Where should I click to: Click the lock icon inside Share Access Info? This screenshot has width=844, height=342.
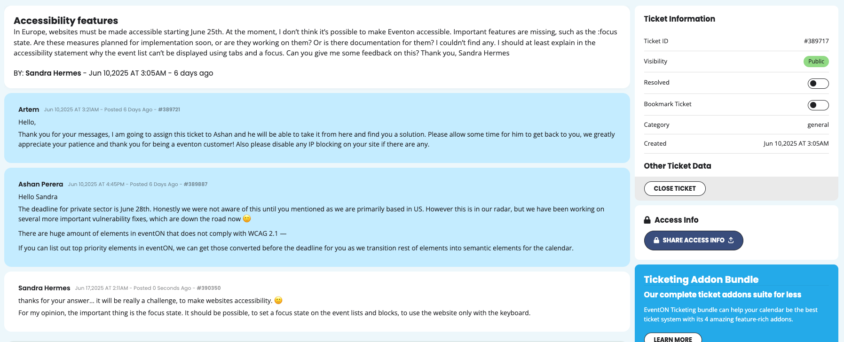click(x=656, y=240)
